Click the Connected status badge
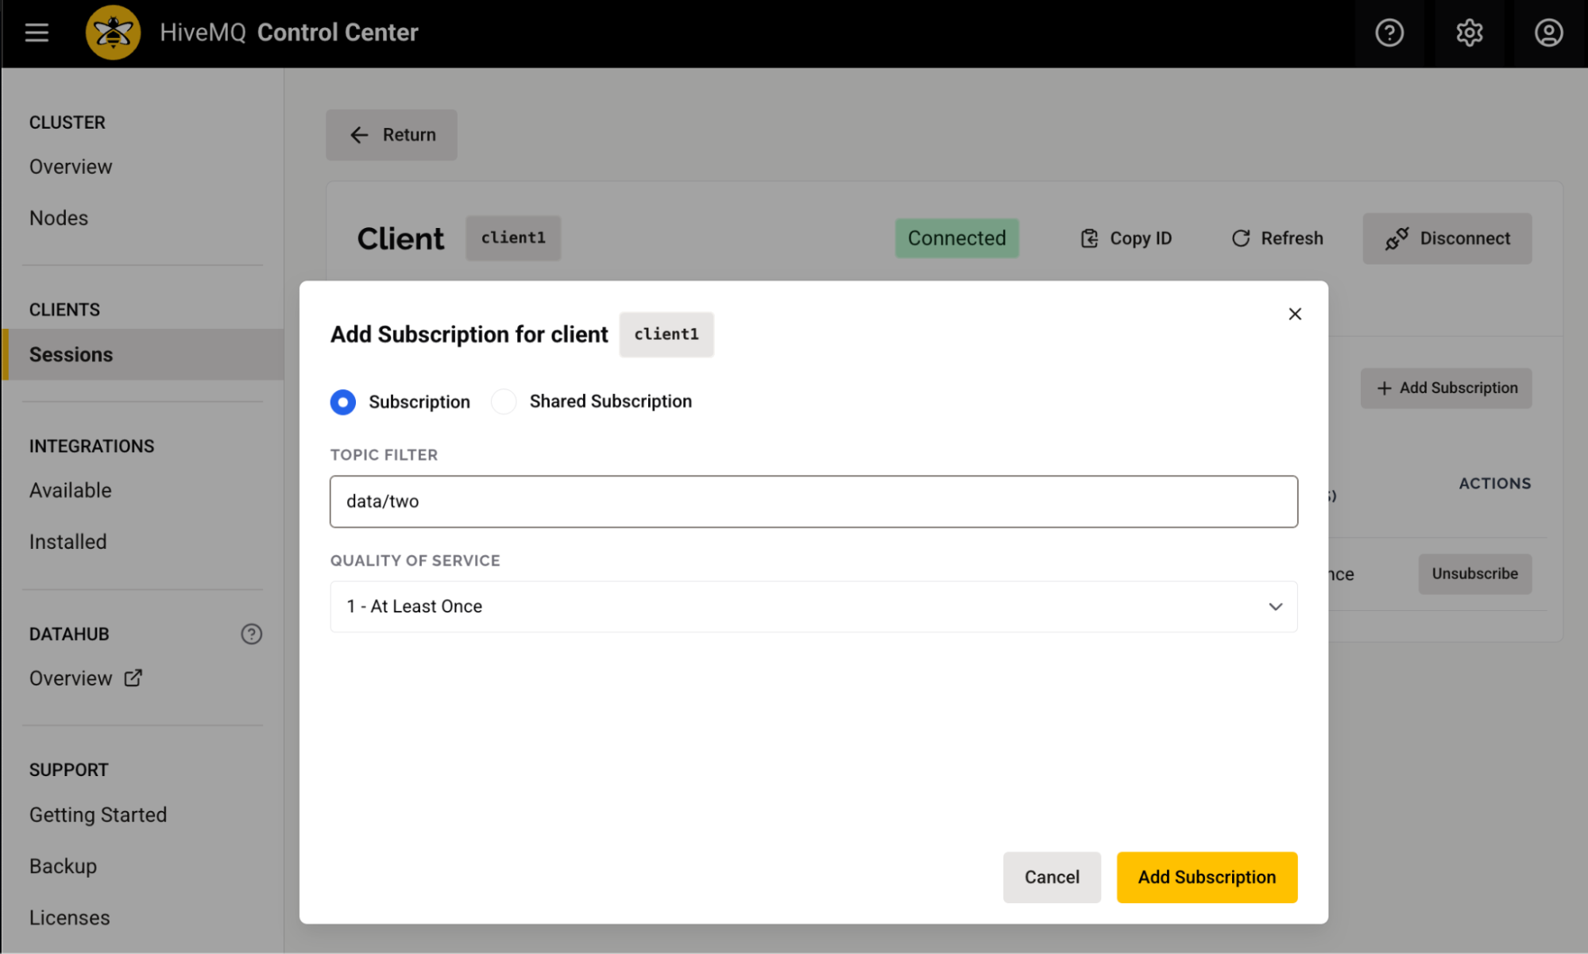The height and width of the screenshot is (954, 1588). click(956, 238)
